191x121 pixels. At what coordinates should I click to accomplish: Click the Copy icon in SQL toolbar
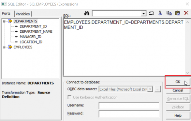tap(169, 13)
